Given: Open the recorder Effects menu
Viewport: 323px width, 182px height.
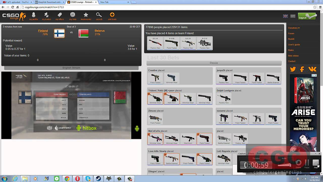Looking at the screenshot, I should [x=251, y=153].
